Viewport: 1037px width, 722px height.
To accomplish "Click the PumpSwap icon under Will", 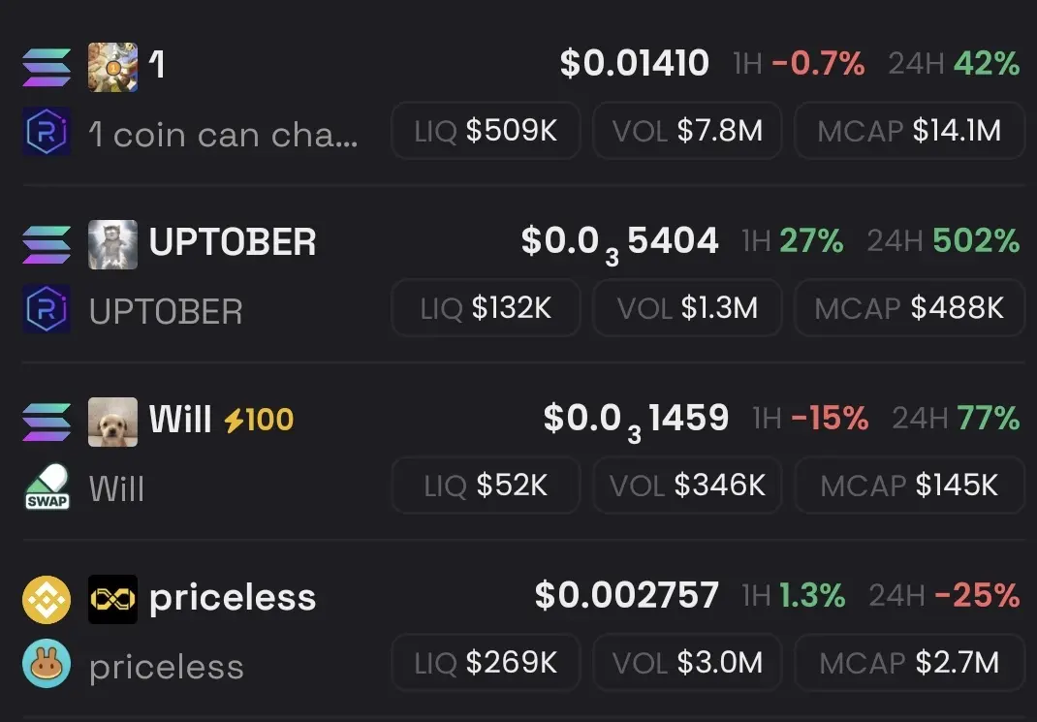I will tap(47, 487).
